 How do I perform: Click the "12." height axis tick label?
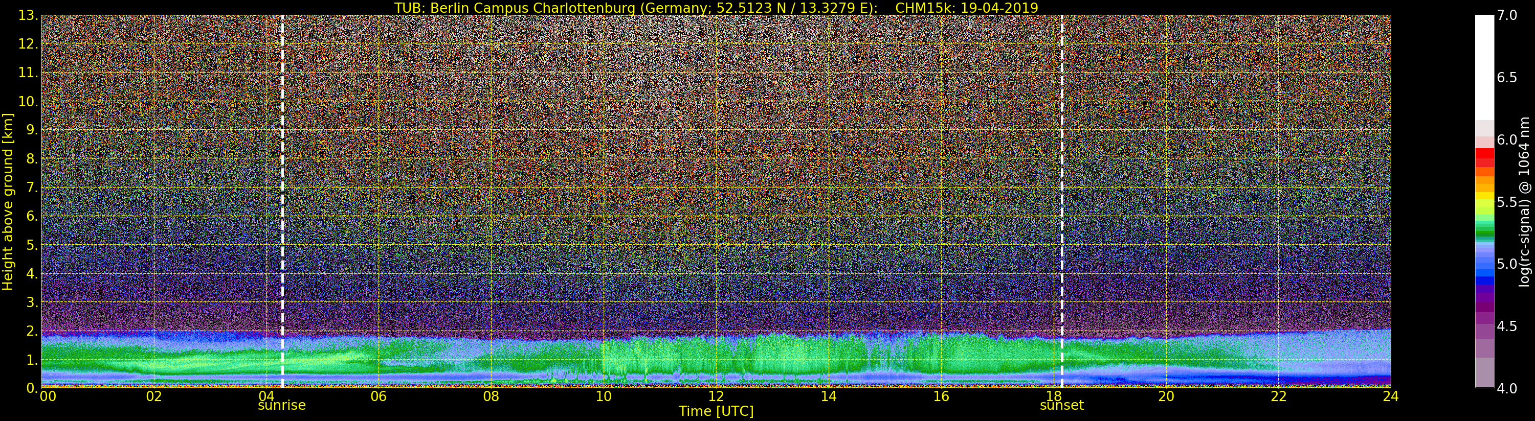pyautogui.click(x=29, y=44)
